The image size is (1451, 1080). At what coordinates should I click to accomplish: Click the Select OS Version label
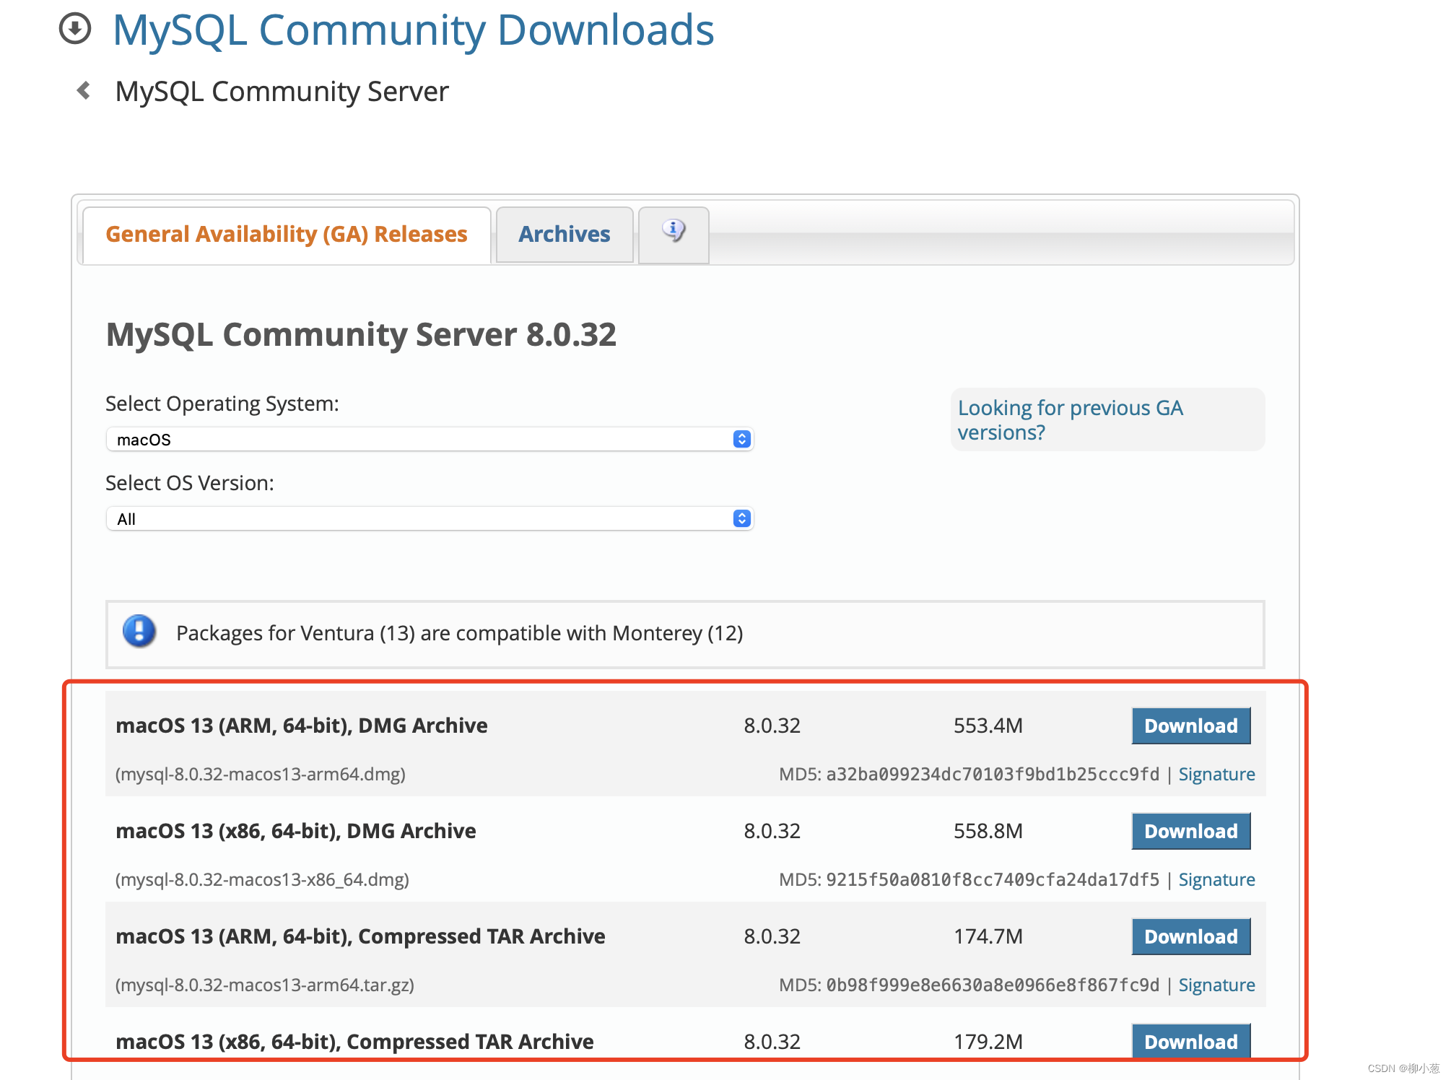(x=190, y=483)
